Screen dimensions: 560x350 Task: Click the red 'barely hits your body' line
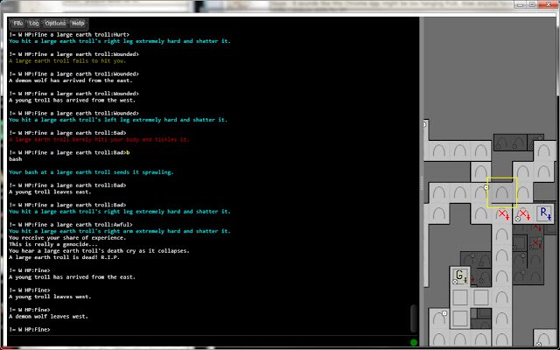coord(99,139)
